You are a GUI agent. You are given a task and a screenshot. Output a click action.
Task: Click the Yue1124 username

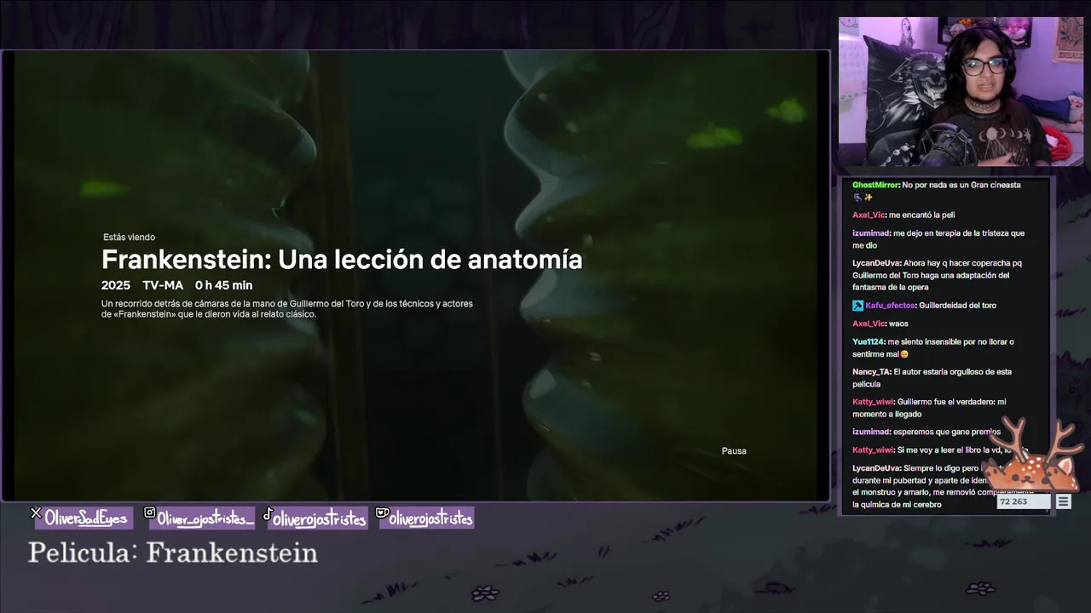point(868,342)
